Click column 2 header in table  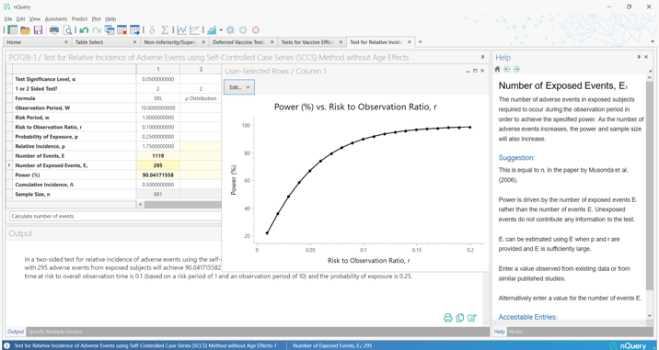[201, 69]
